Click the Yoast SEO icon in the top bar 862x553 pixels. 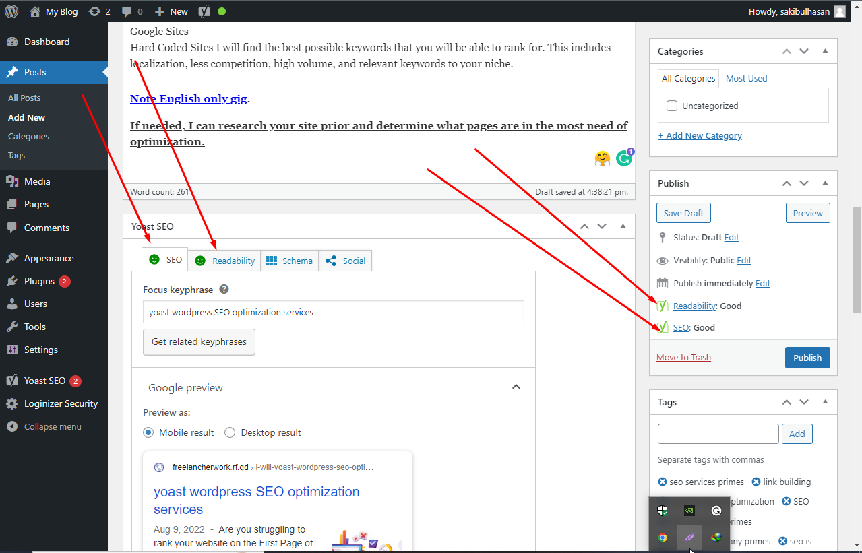pyautogui.click(x=204, y=11)
